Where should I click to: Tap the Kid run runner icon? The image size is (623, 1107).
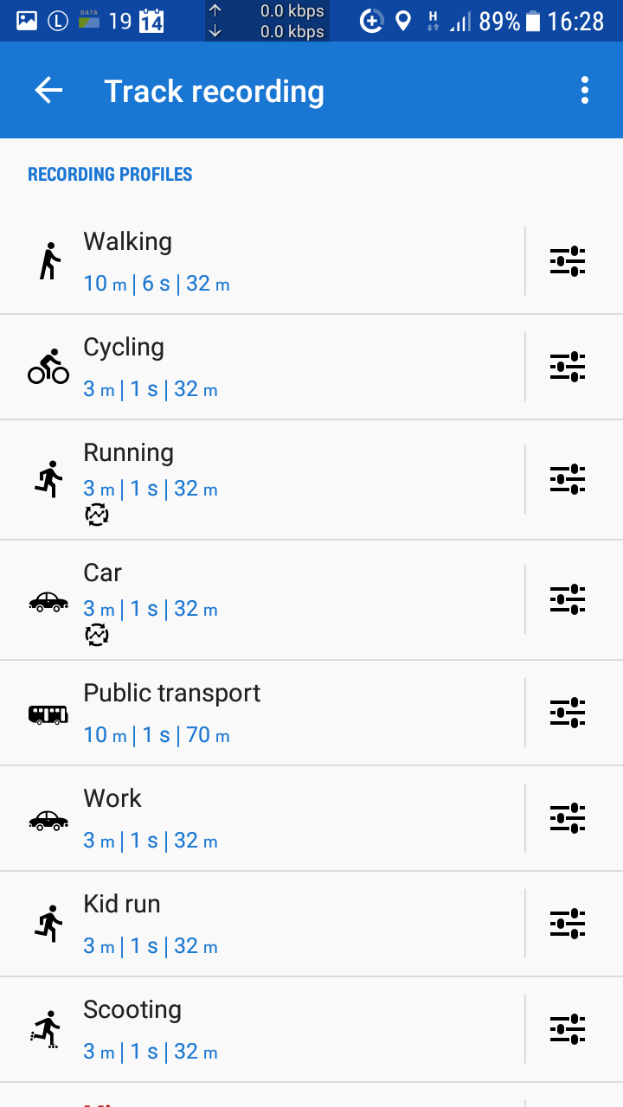pyautogui.click(x=49, y=924)
